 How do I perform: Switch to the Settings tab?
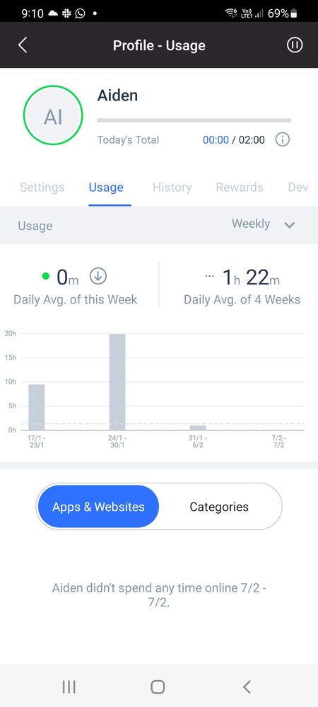pyautogui.click(x=42, y=187)
